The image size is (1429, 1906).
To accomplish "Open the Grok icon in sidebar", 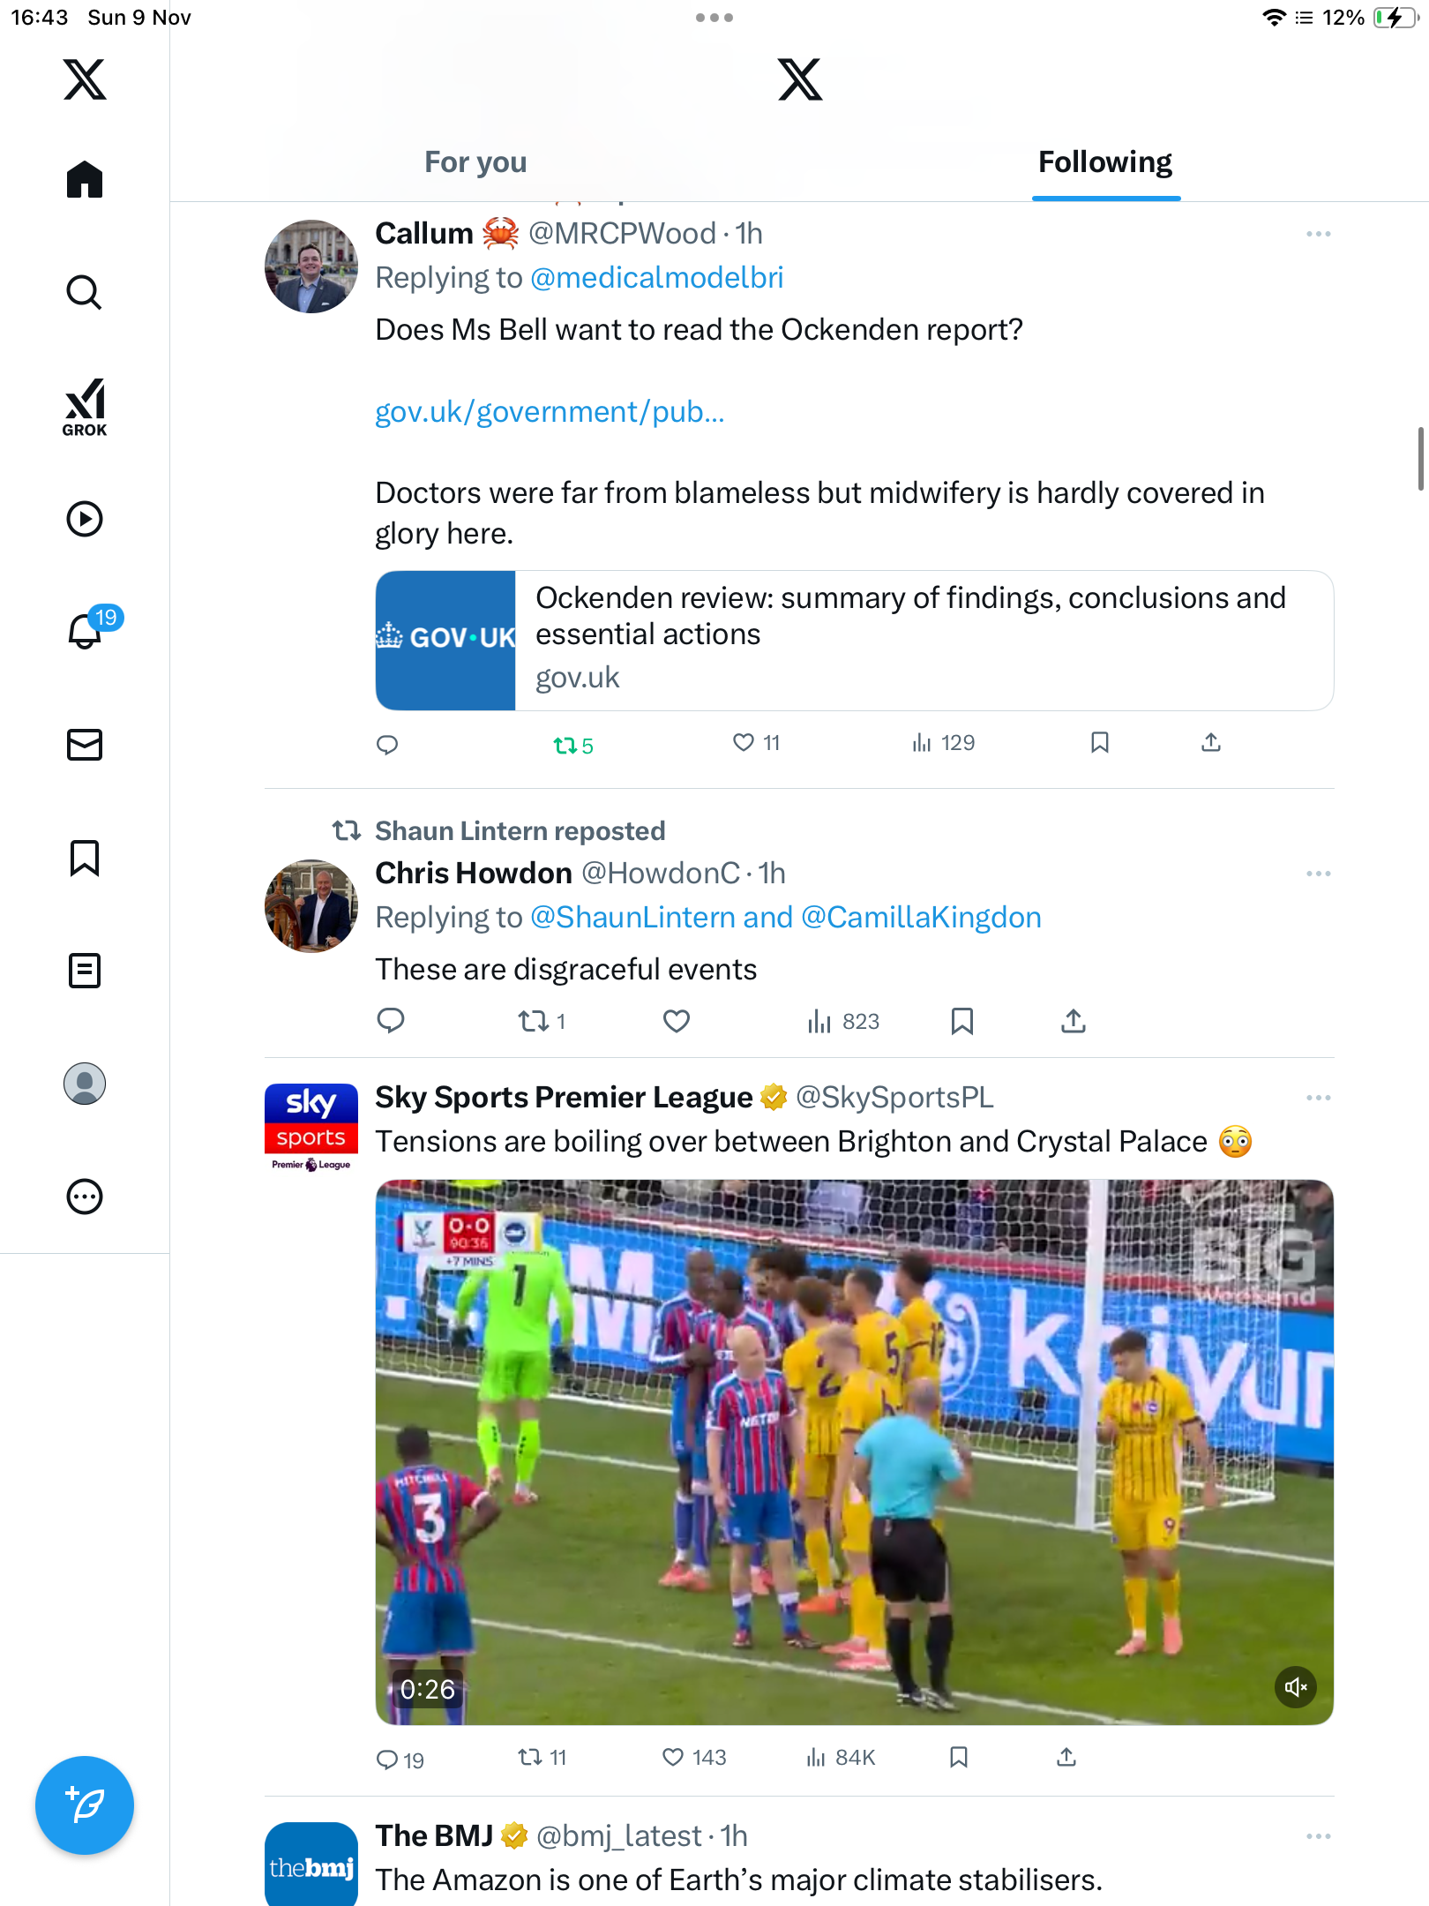I will coord(85,407).
